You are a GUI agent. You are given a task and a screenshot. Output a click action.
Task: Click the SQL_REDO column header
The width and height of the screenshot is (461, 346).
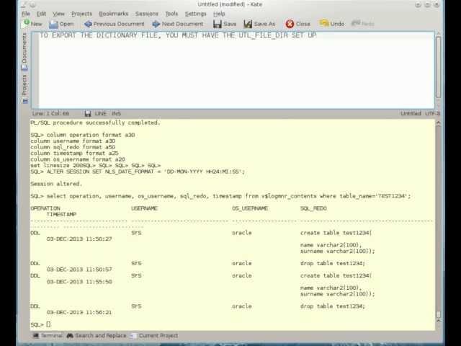pyautogui.click(x=313, y=208)
